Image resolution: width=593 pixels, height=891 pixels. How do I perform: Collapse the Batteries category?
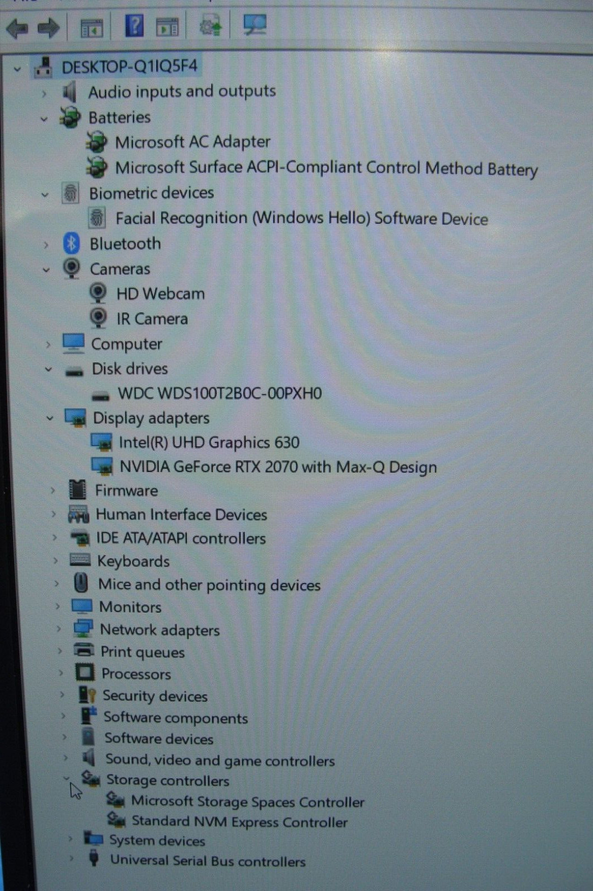[45, 119]
